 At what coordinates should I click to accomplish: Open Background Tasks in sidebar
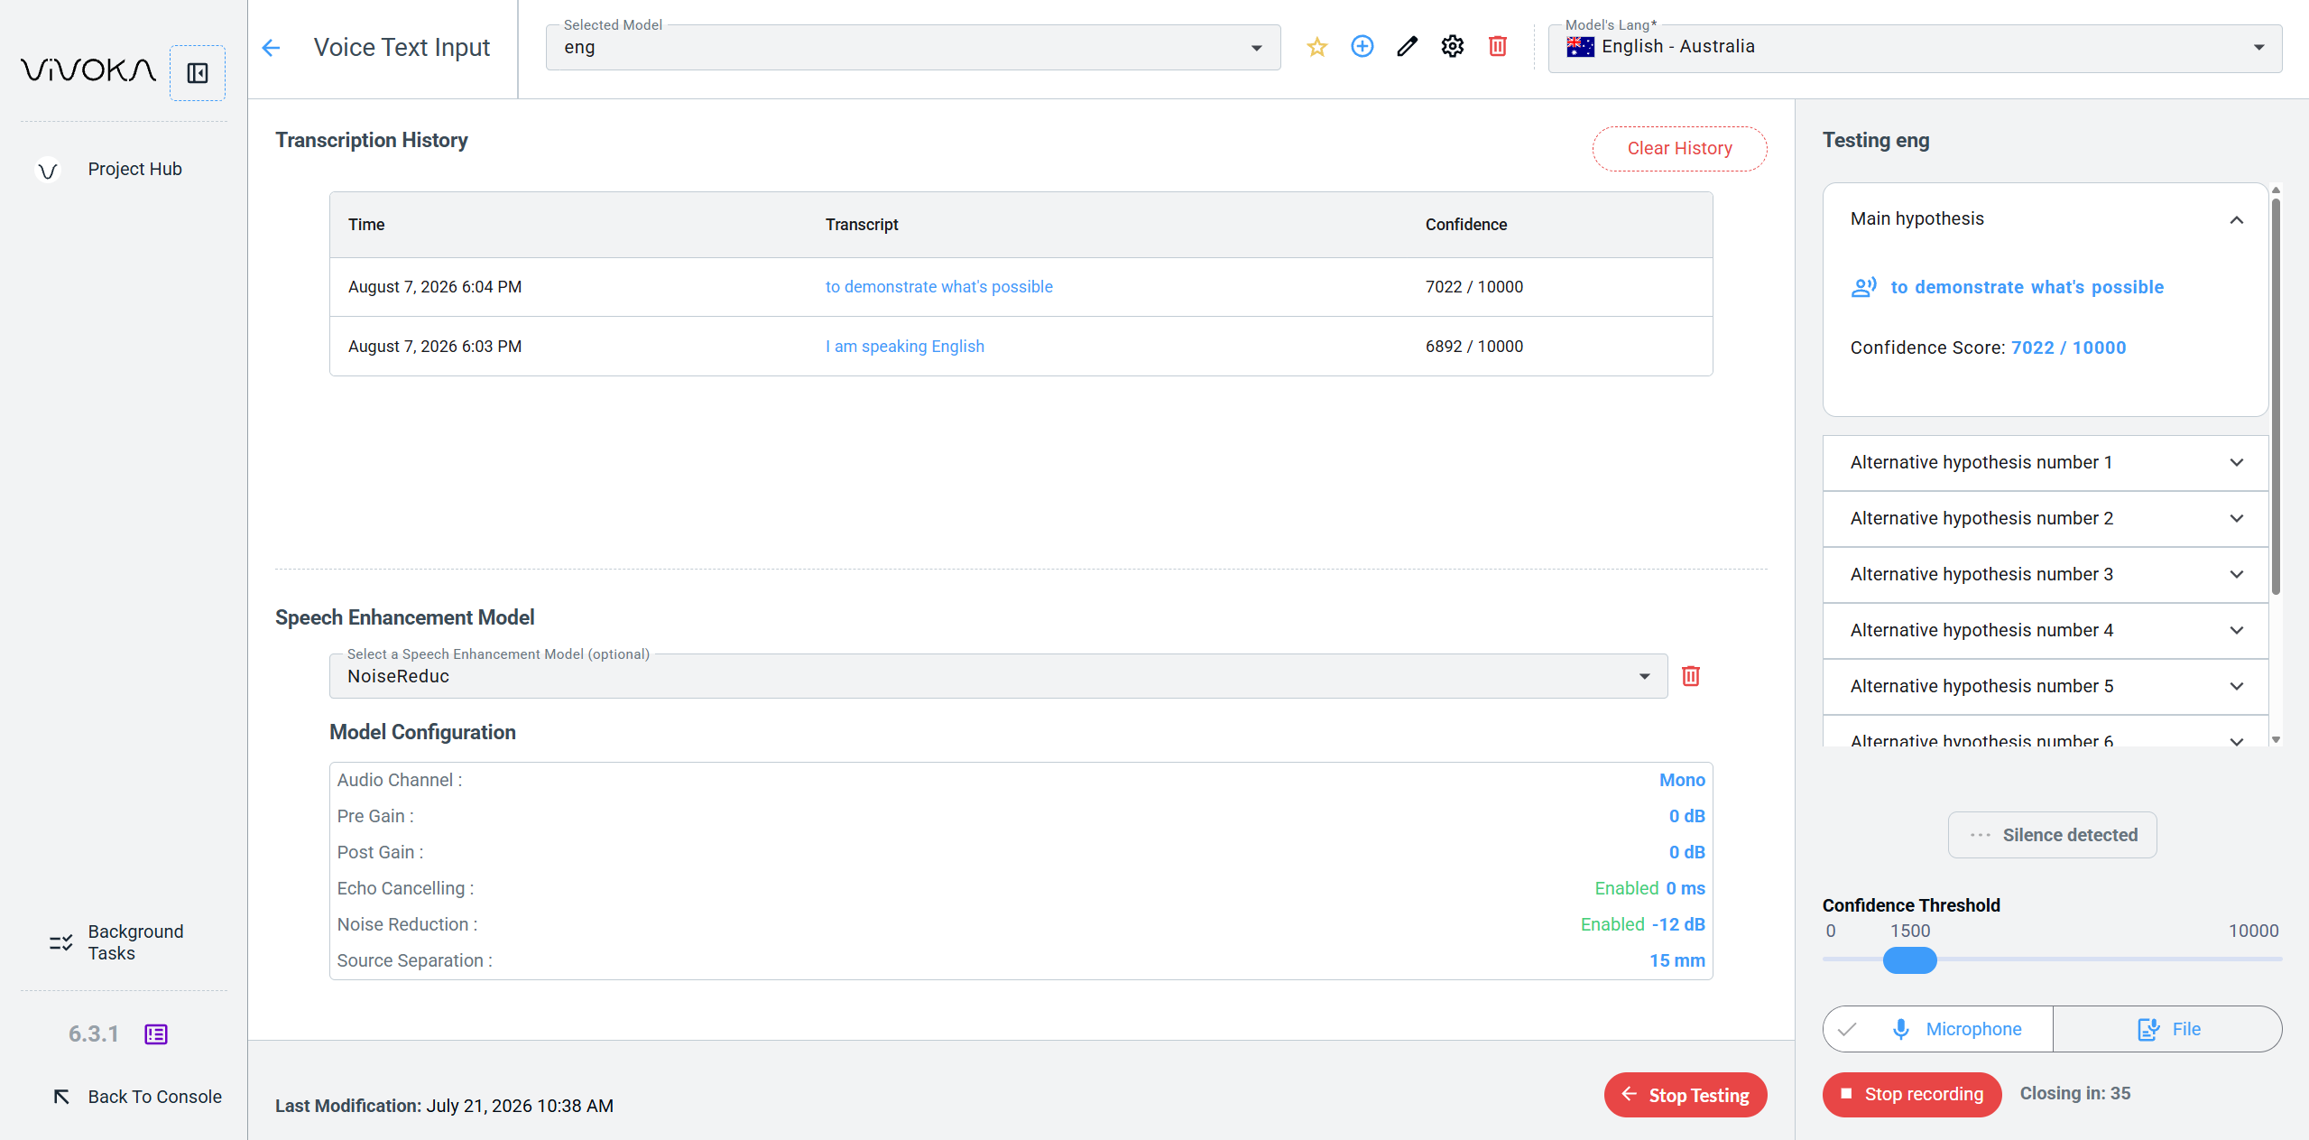(124, 943)
